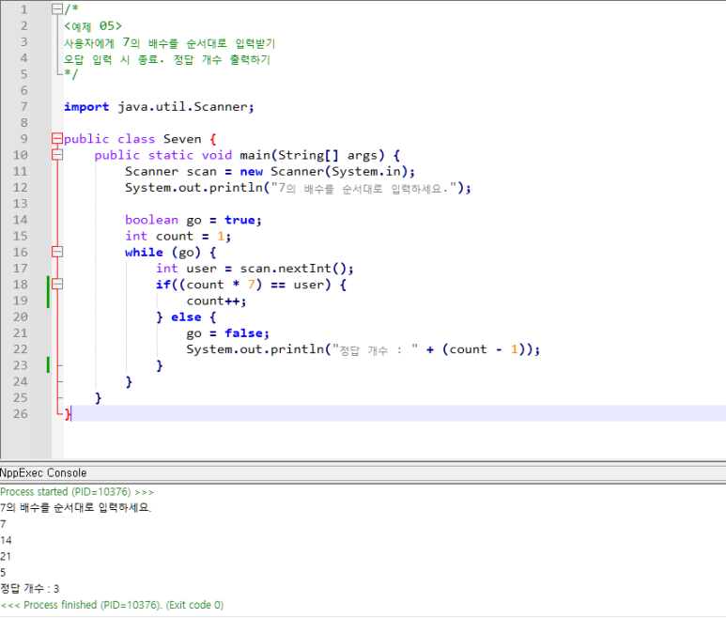This screenshot has width=726, height=618.
Task: Click the 'while' keyword on line 16
Action: click(144, 253)
